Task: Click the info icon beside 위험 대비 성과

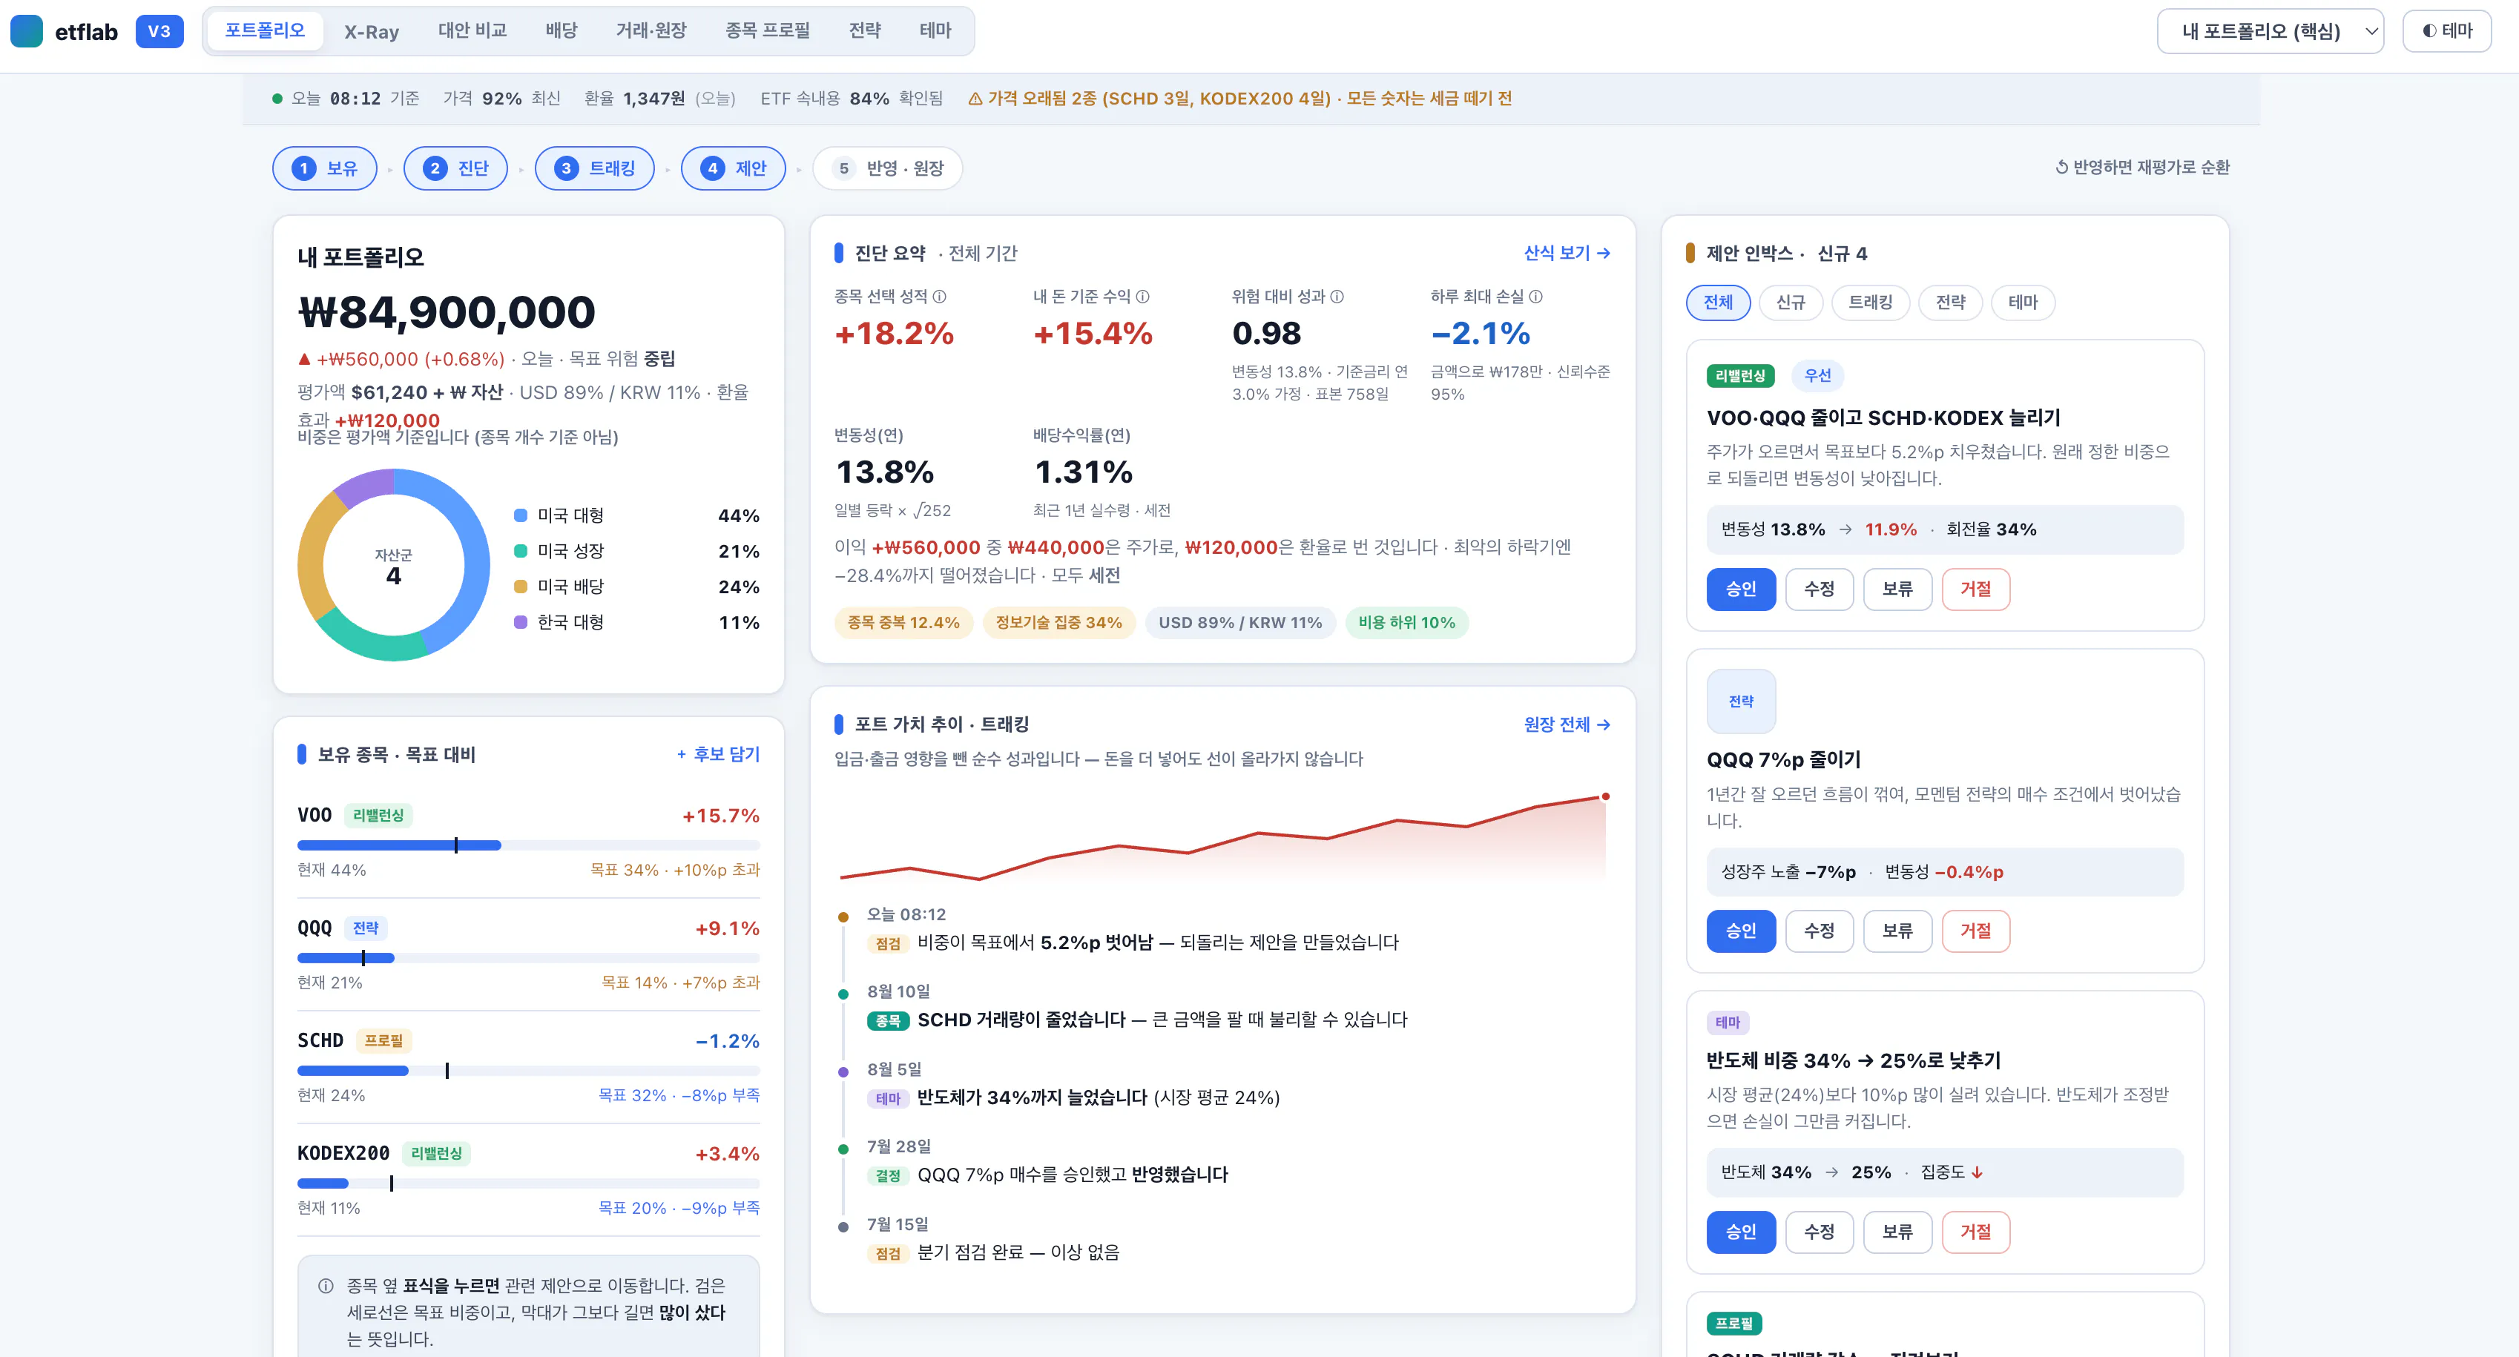Action: pyautogui.click(x=1337, y=296)
